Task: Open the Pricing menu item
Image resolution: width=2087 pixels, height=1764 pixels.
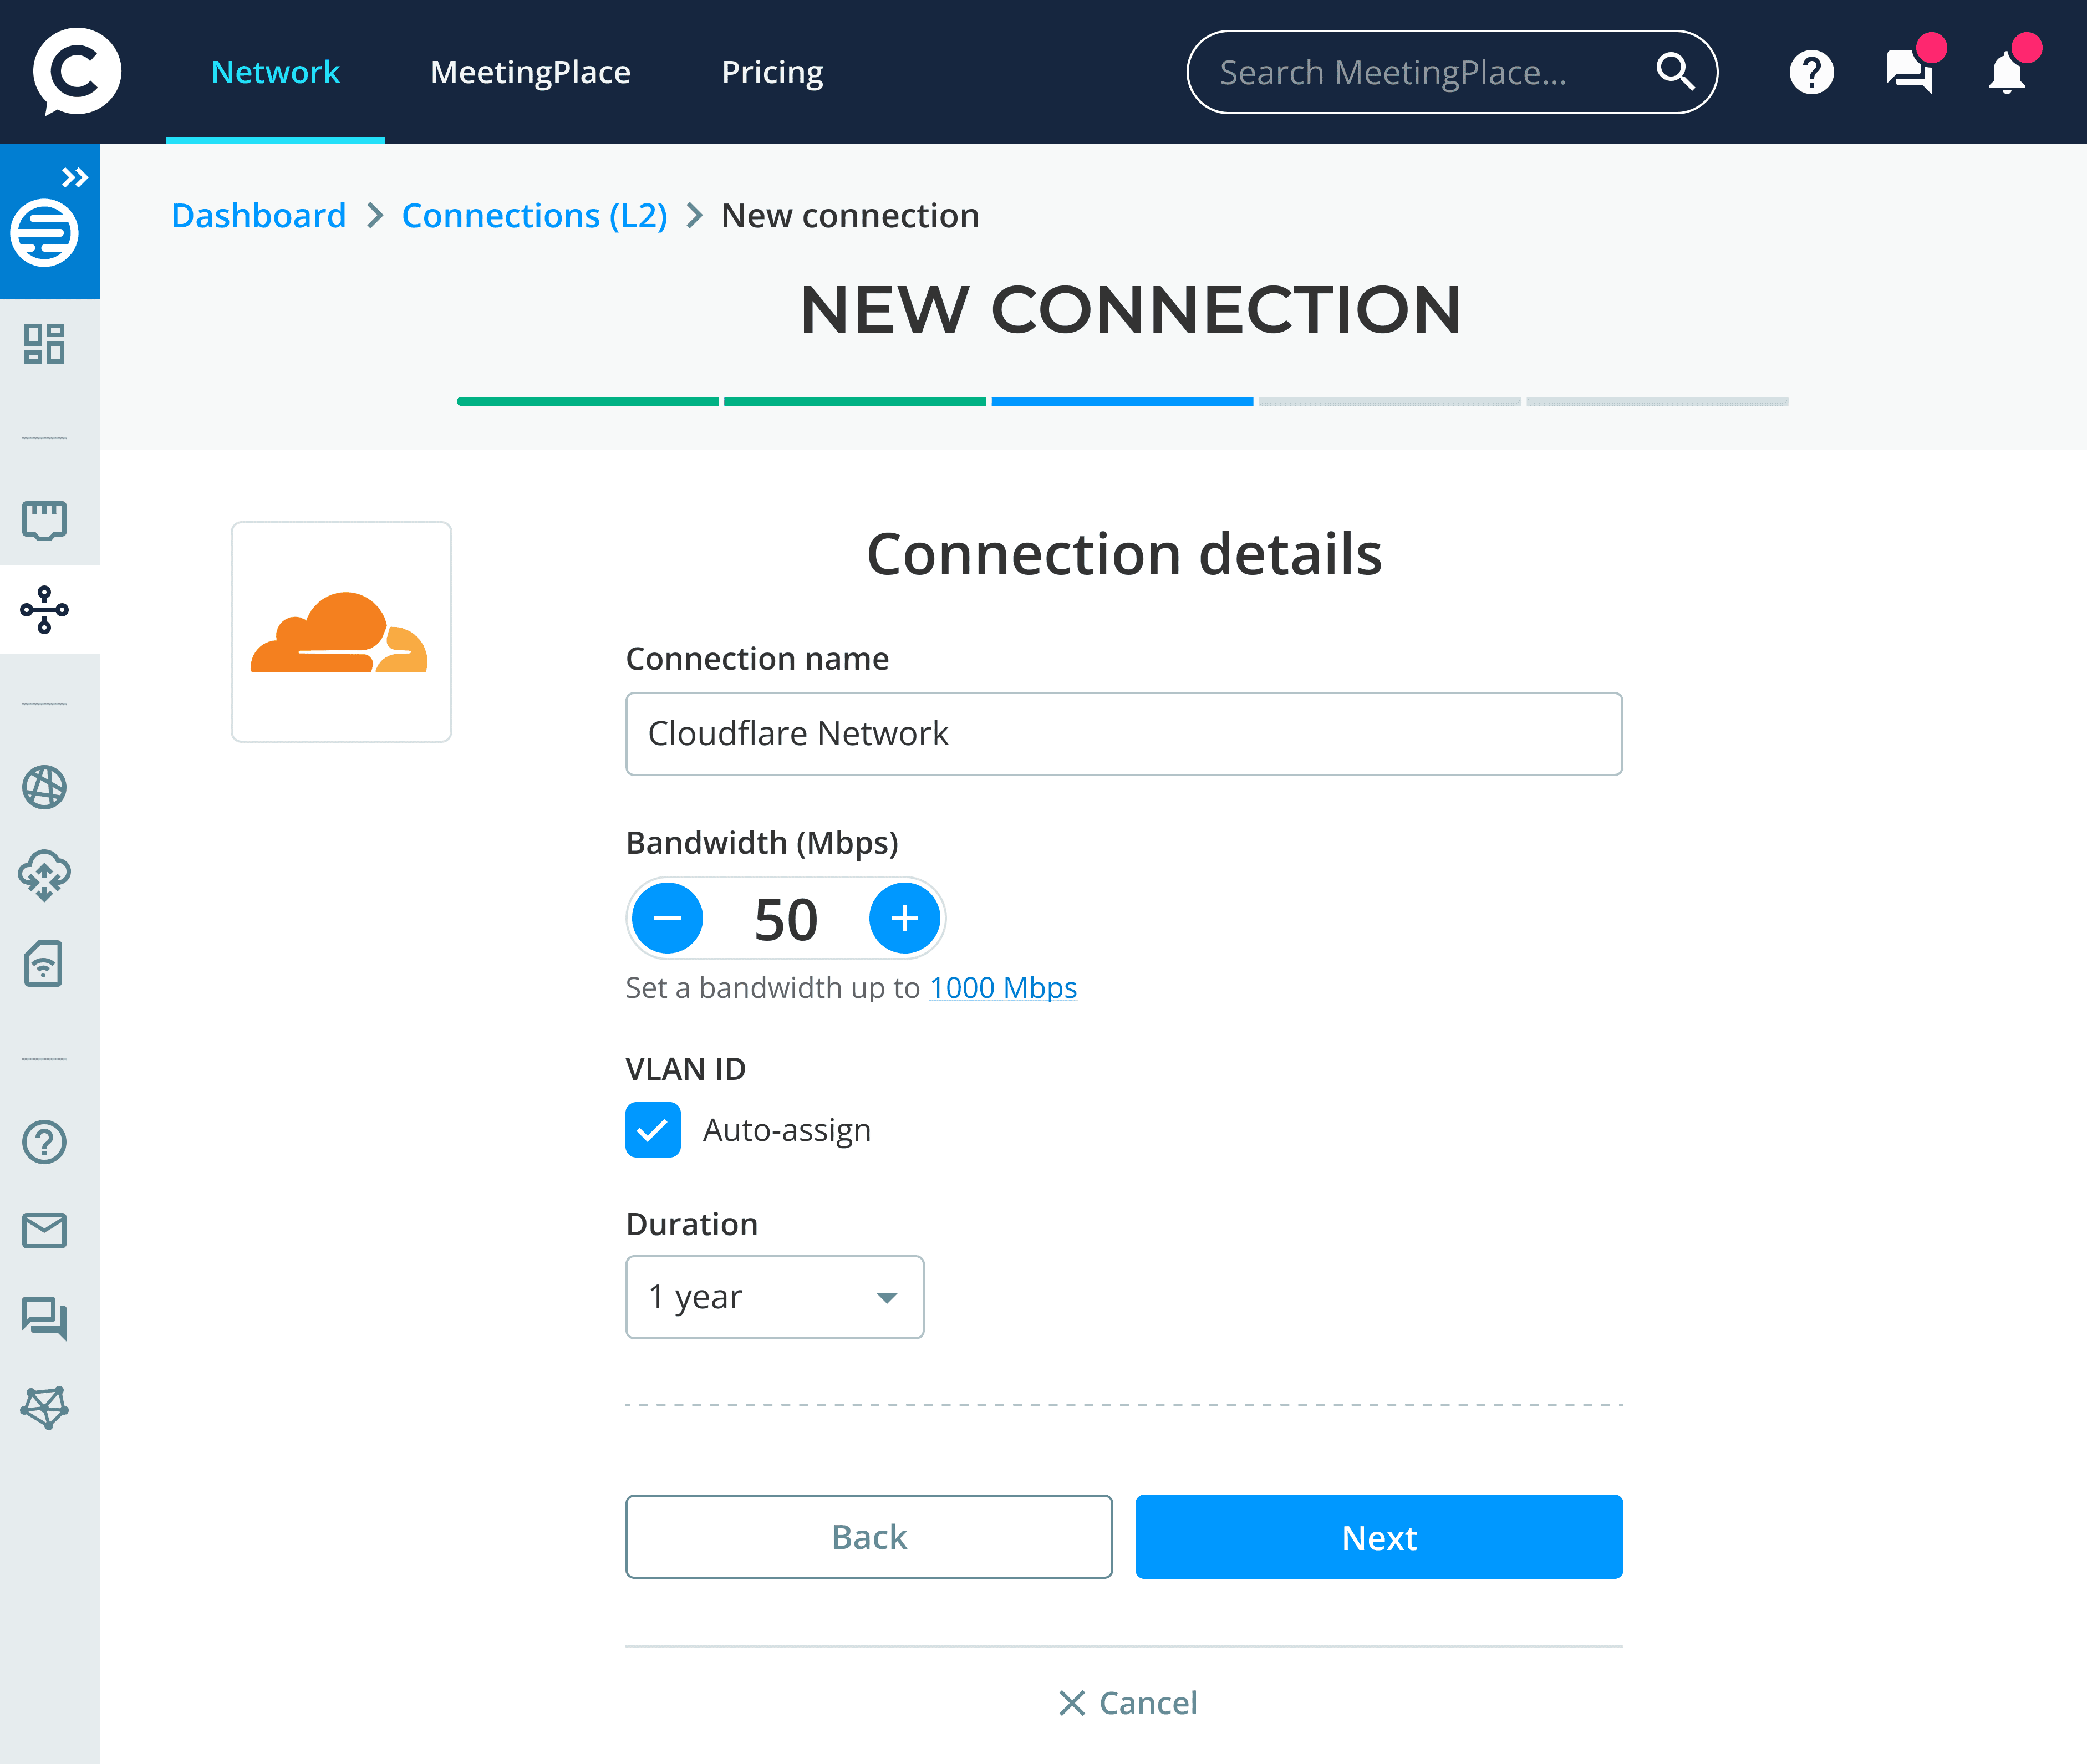Action: (772, 72)
